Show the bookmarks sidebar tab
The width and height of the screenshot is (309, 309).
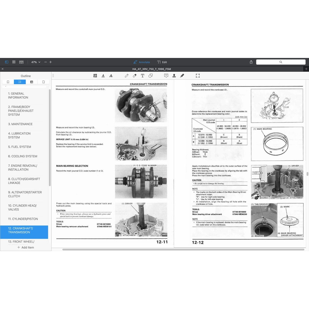click(8, 82)
